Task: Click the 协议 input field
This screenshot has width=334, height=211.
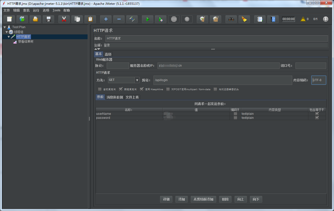Action: [118, 66]
